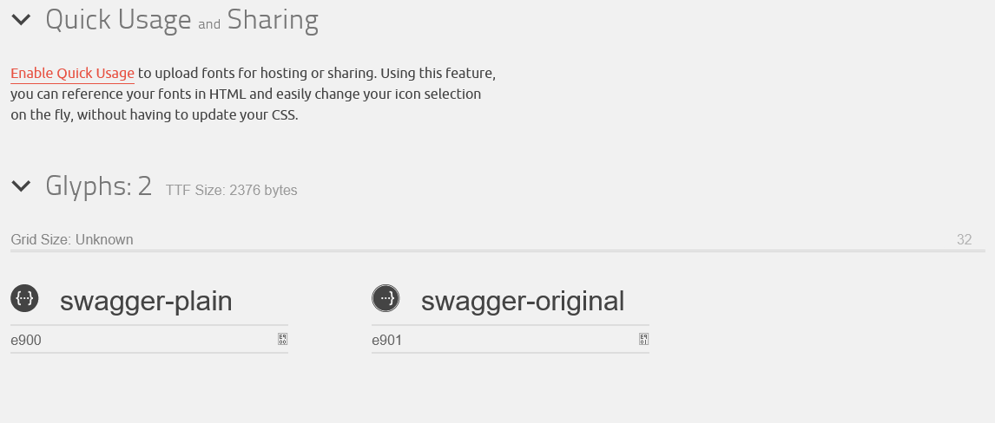The height and width of the screenshot is (423, 995).
Task: Click the font size value 32
Action: pos(964,240)
